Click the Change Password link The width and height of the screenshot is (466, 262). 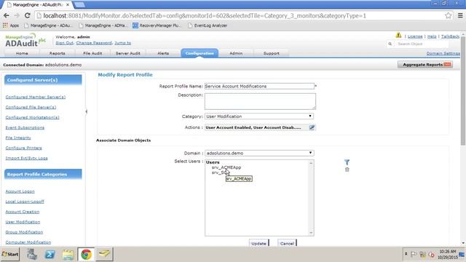(x=94, y=43)
